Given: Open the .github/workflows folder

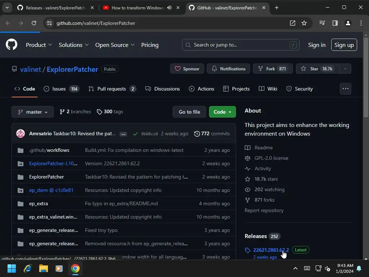Looking at the screenshot, I should [x=49, y=150].
